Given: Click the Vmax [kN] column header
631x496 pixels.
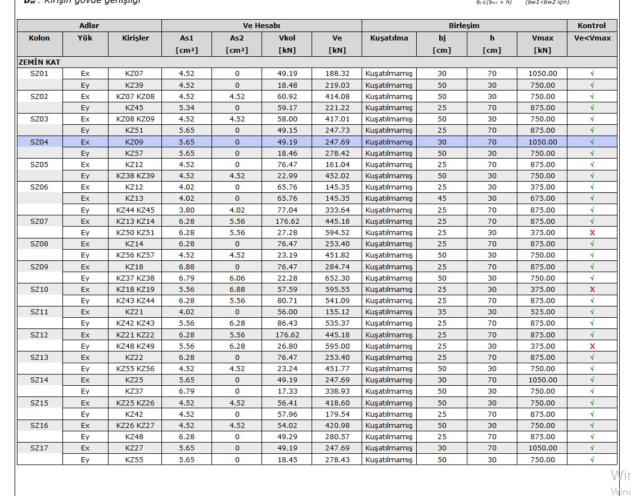Looking at the screenshot, I should pos(542,44).
